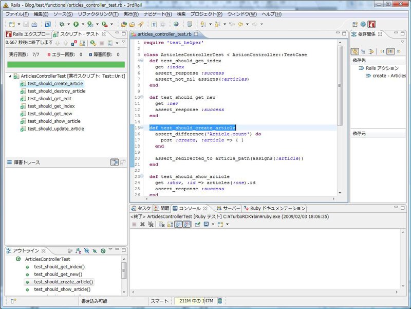Open the Run dropdown arrow

pos(83,24)
